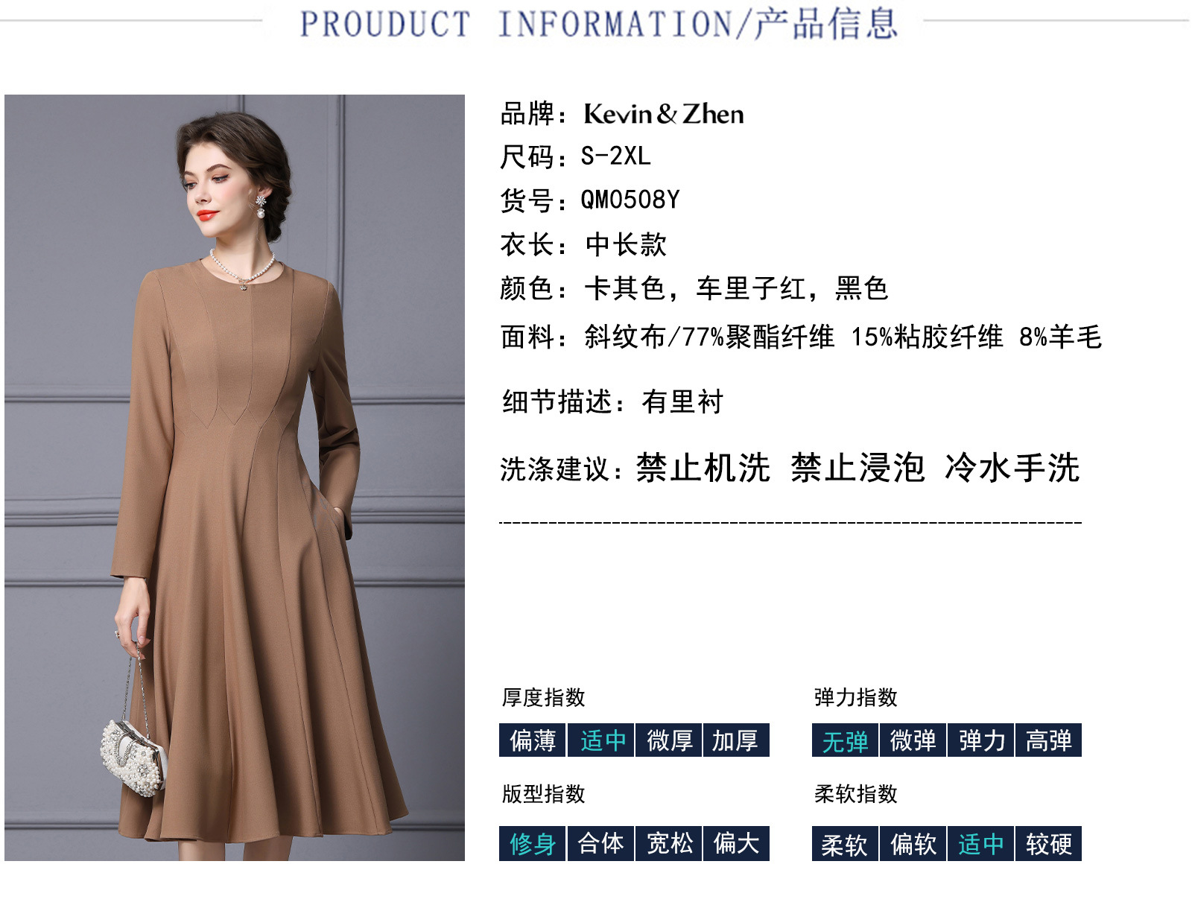Click the 高弹 elasticity box
The height and width of the screenshot is (905, 1192).
1049,740
